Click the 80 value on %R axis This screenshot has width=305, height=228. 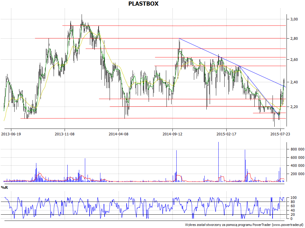[293, 202]
